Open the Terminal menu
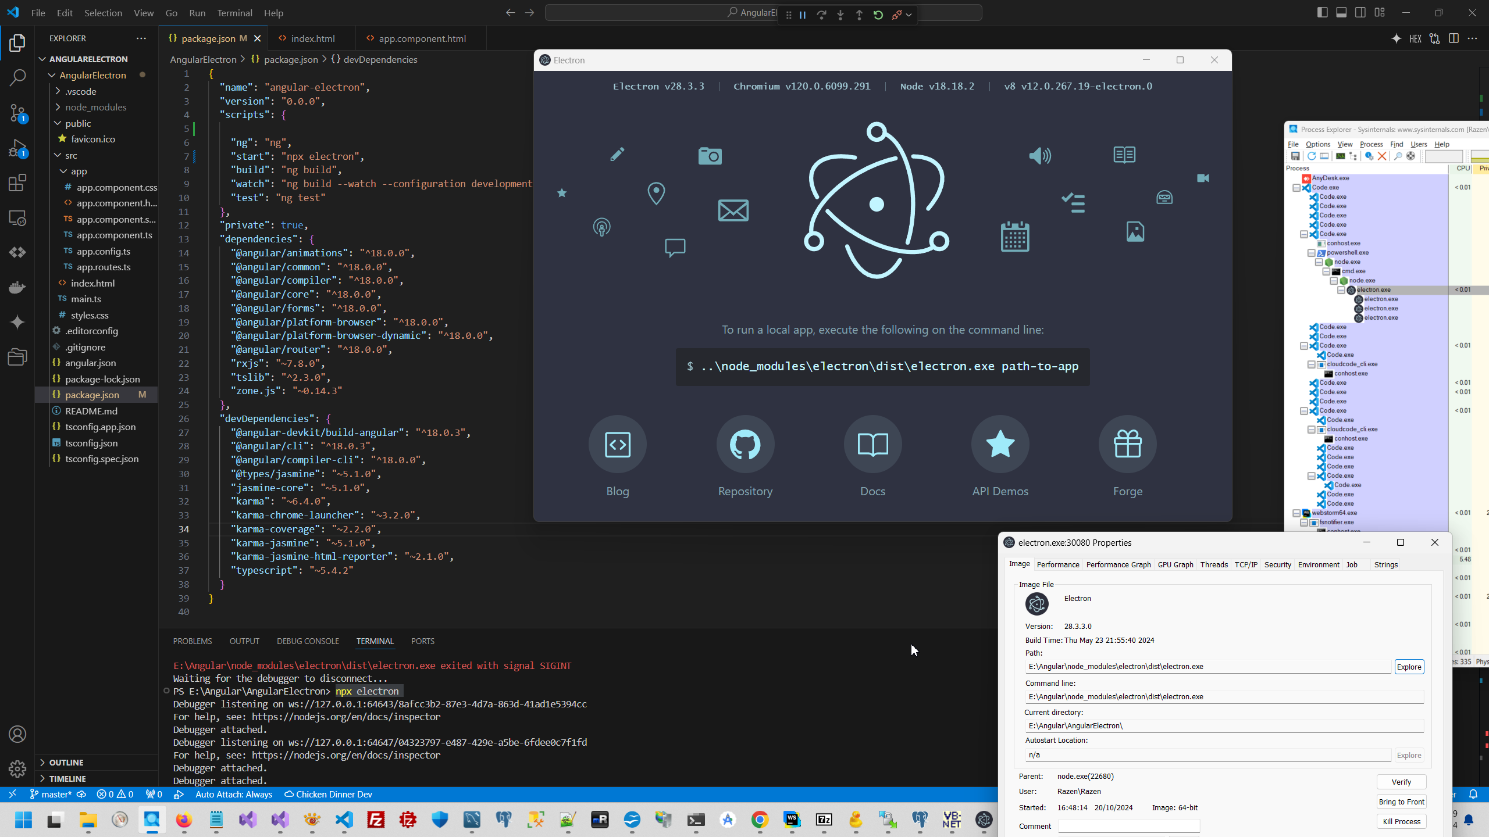This screenshot has height=837, width=1489. click(234, 13)
